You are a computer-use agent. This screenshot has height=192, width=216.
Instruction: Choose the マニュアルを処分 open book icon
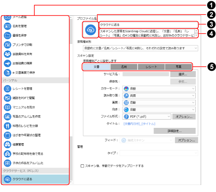(7, 107)
